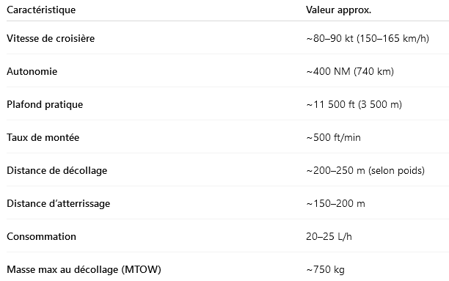Select the Consommation row label
Image resolution: width=449 pixels, height=281 pixels.
[x=42, y=236]
